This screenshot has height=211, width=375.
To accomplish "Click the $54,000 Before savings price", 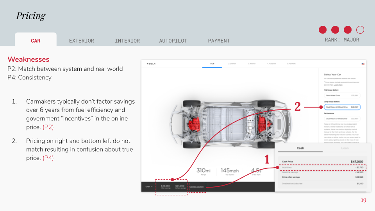I will tap(180, 187).
